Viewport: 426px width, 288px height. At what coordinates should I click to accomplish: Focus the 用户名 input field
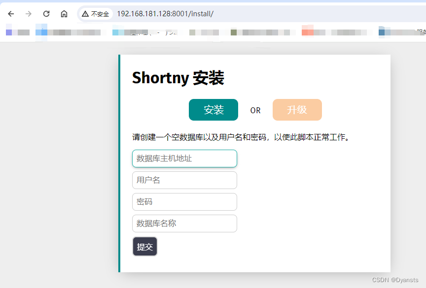click(x=184, y=180)
